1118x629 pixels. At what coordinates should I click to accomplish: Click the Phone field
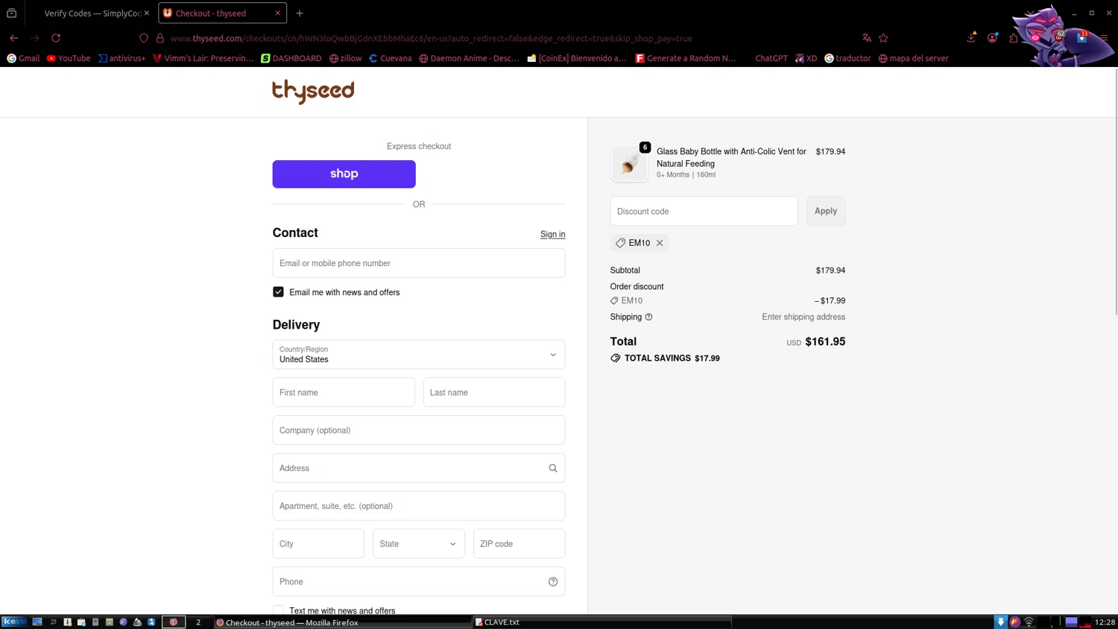[x=419, y=582]
